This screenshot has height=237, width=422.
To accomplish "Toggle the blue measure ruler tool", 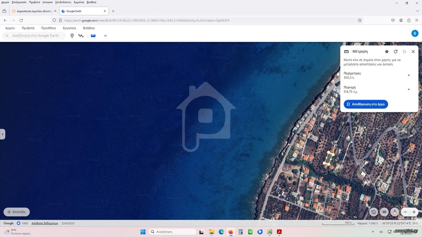I will [x=93, y=35].
